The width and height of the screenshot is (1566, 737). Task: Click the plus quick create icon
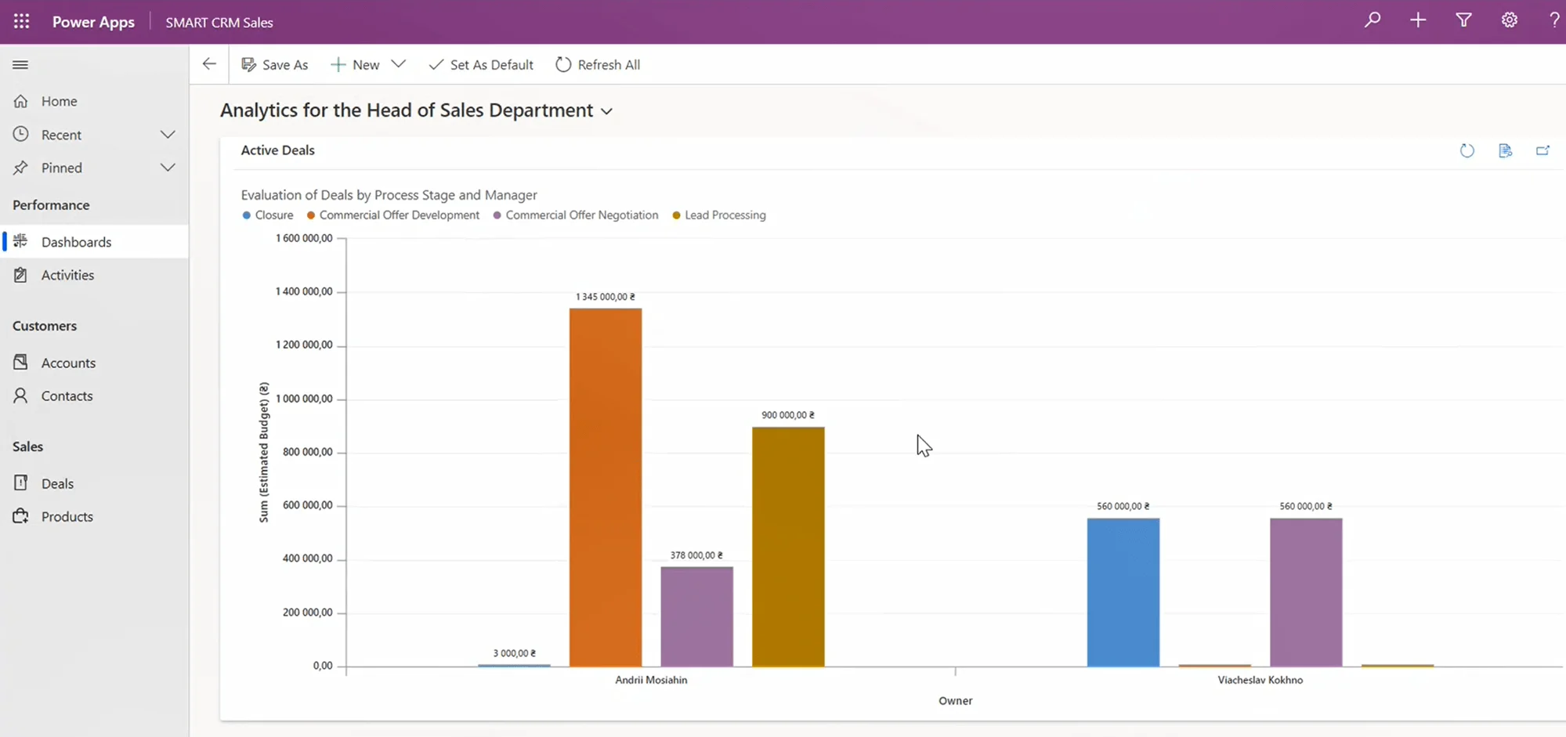click(x=1418, y=21)
